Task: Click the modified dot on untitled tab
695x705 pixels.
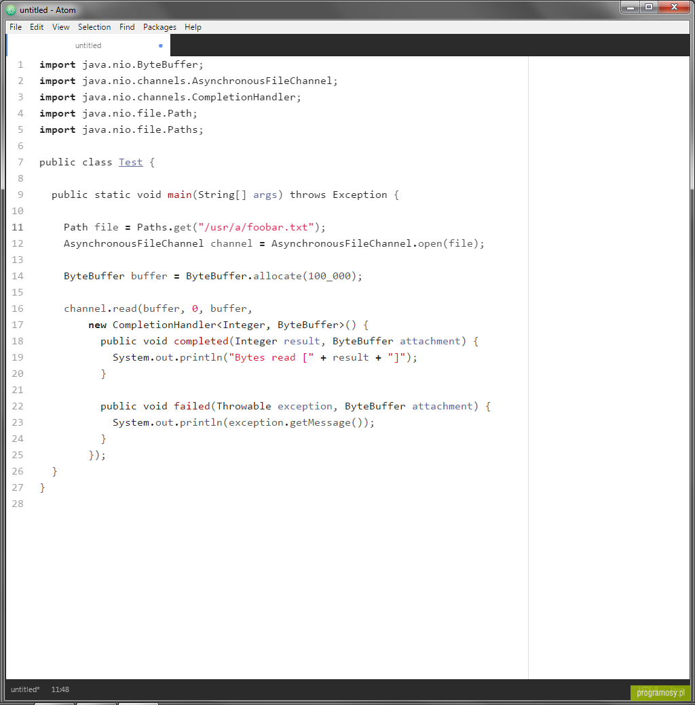Action: (x=161, y=46)
